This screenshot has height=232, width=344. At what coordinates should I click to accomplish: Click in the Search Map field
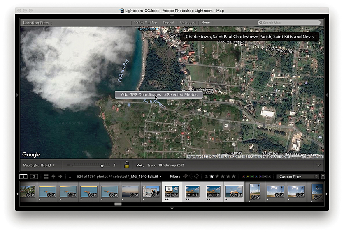[290, 23]
